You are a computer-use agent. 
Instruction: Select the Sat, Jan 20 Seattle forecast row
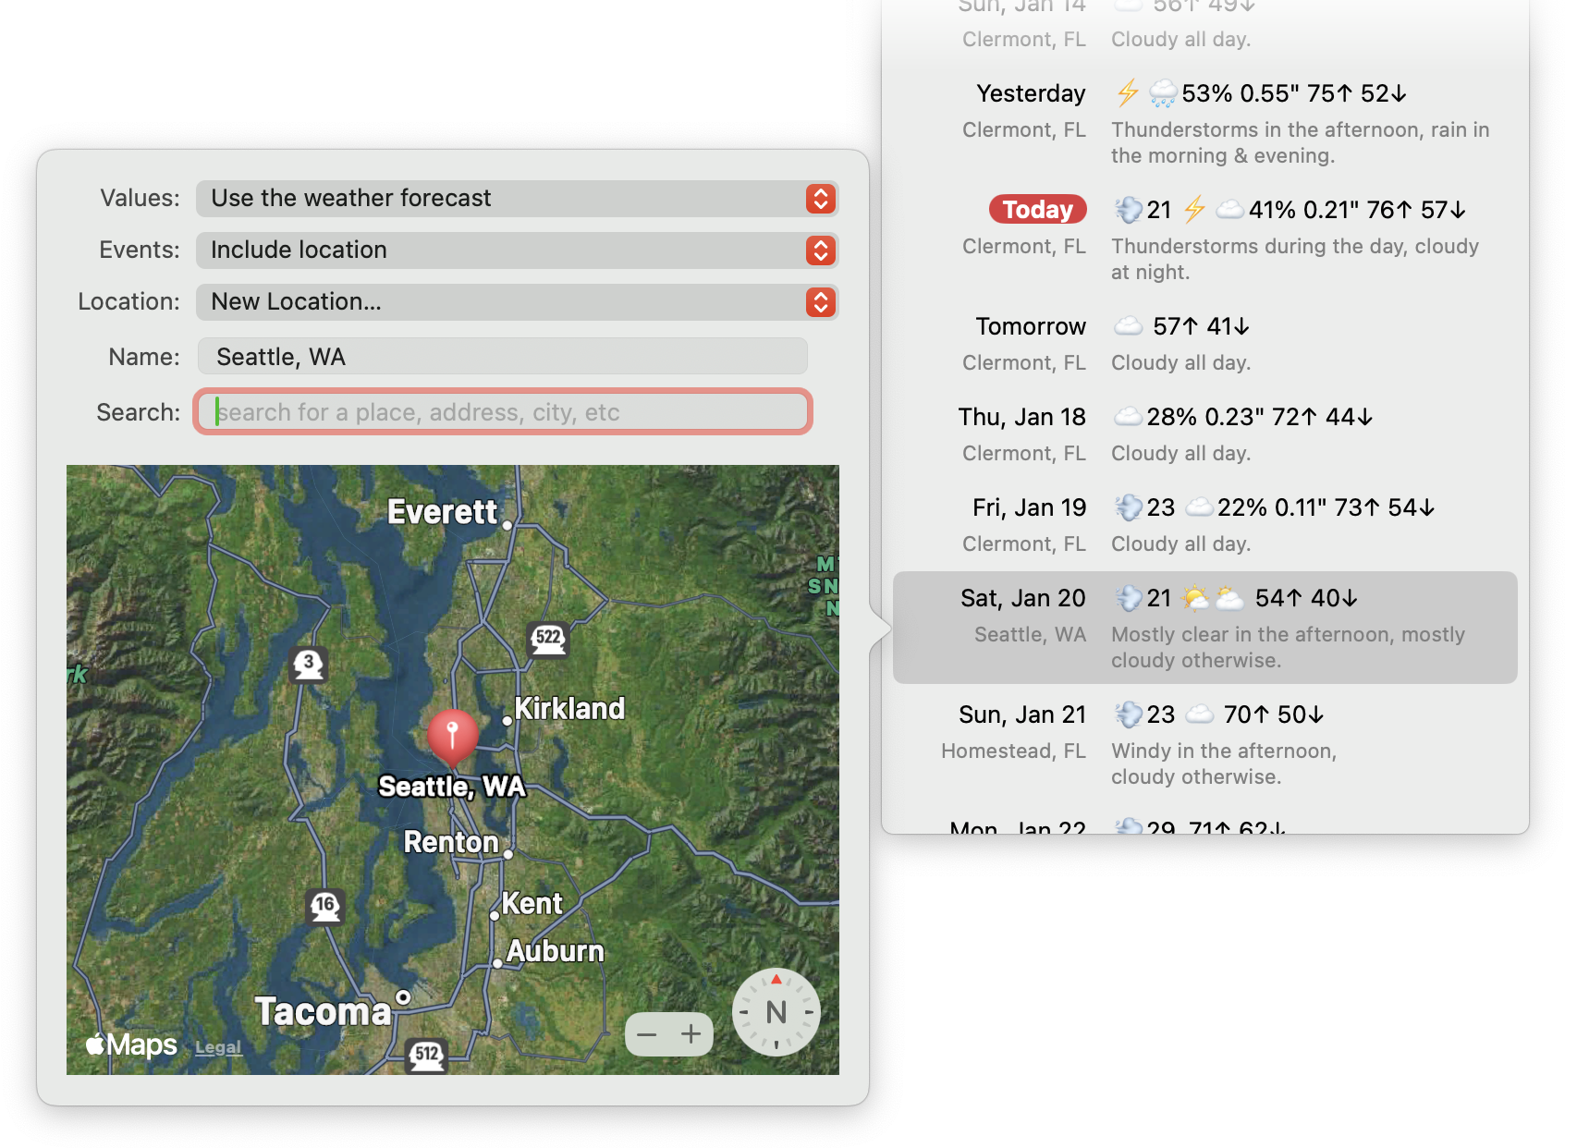click(1204, 628)
